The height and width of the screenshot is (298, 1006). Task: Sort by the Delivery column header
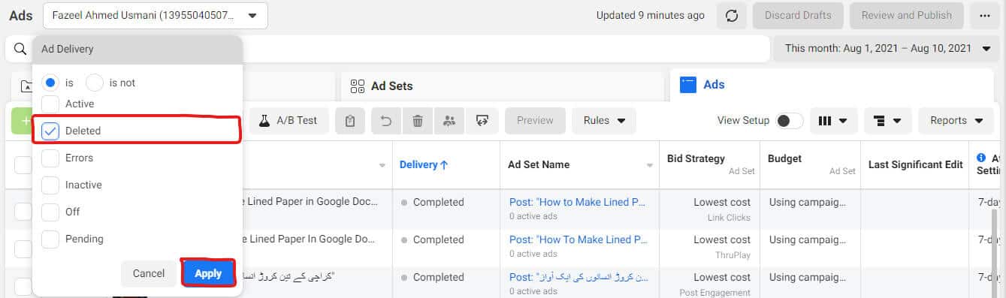pos(424,164)
